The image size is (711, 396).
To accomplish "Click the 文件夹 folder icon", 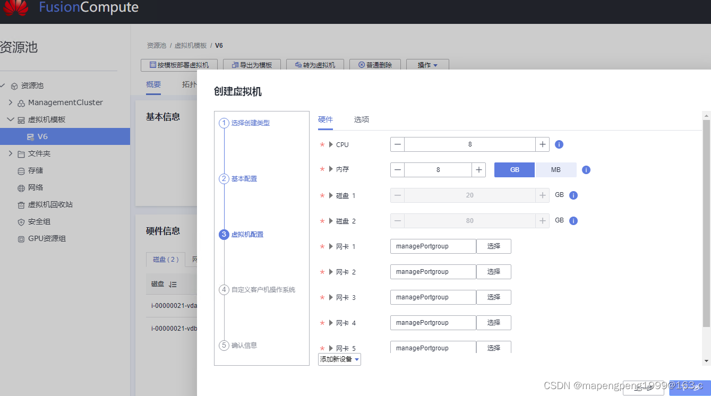I will point(21,154).
